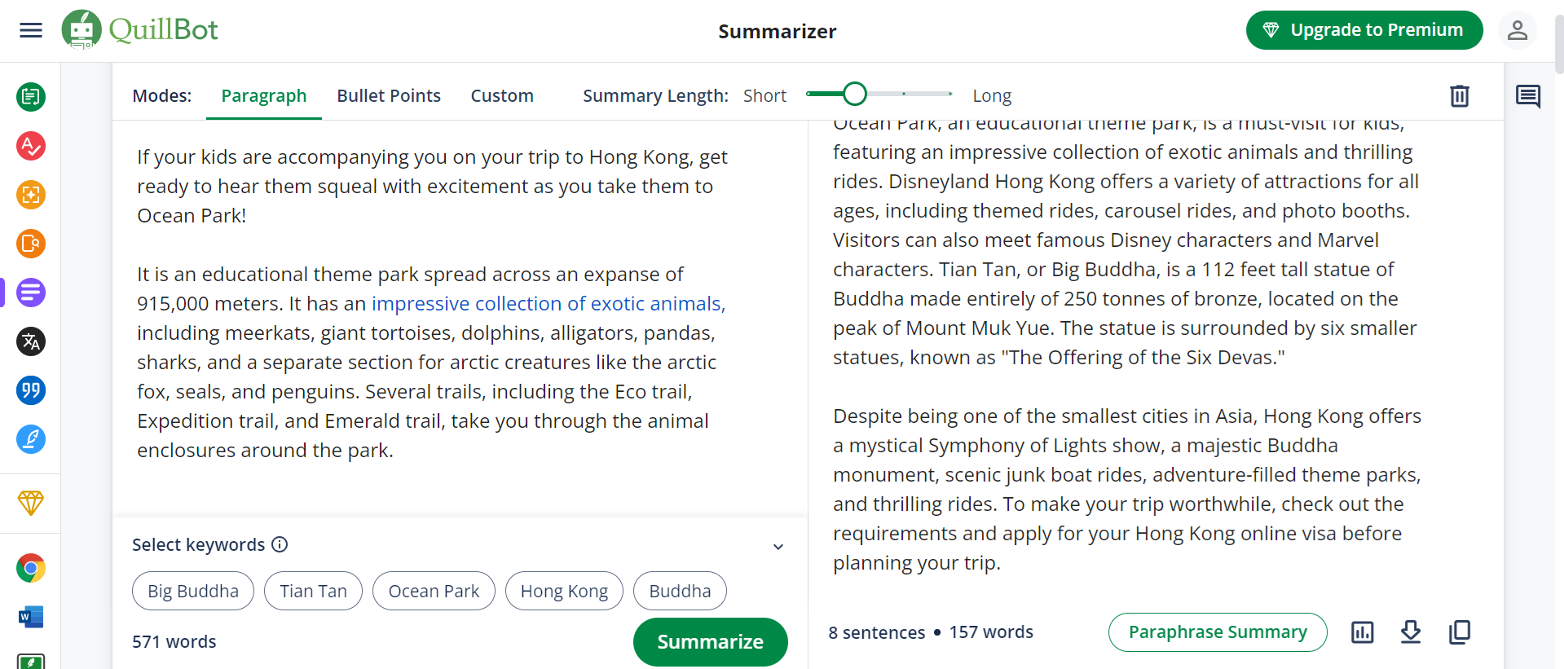This screenshot has width=1564, height=669.
Task: Toggle the Hong Kong keyword
Action: click(x=563, y=591)
